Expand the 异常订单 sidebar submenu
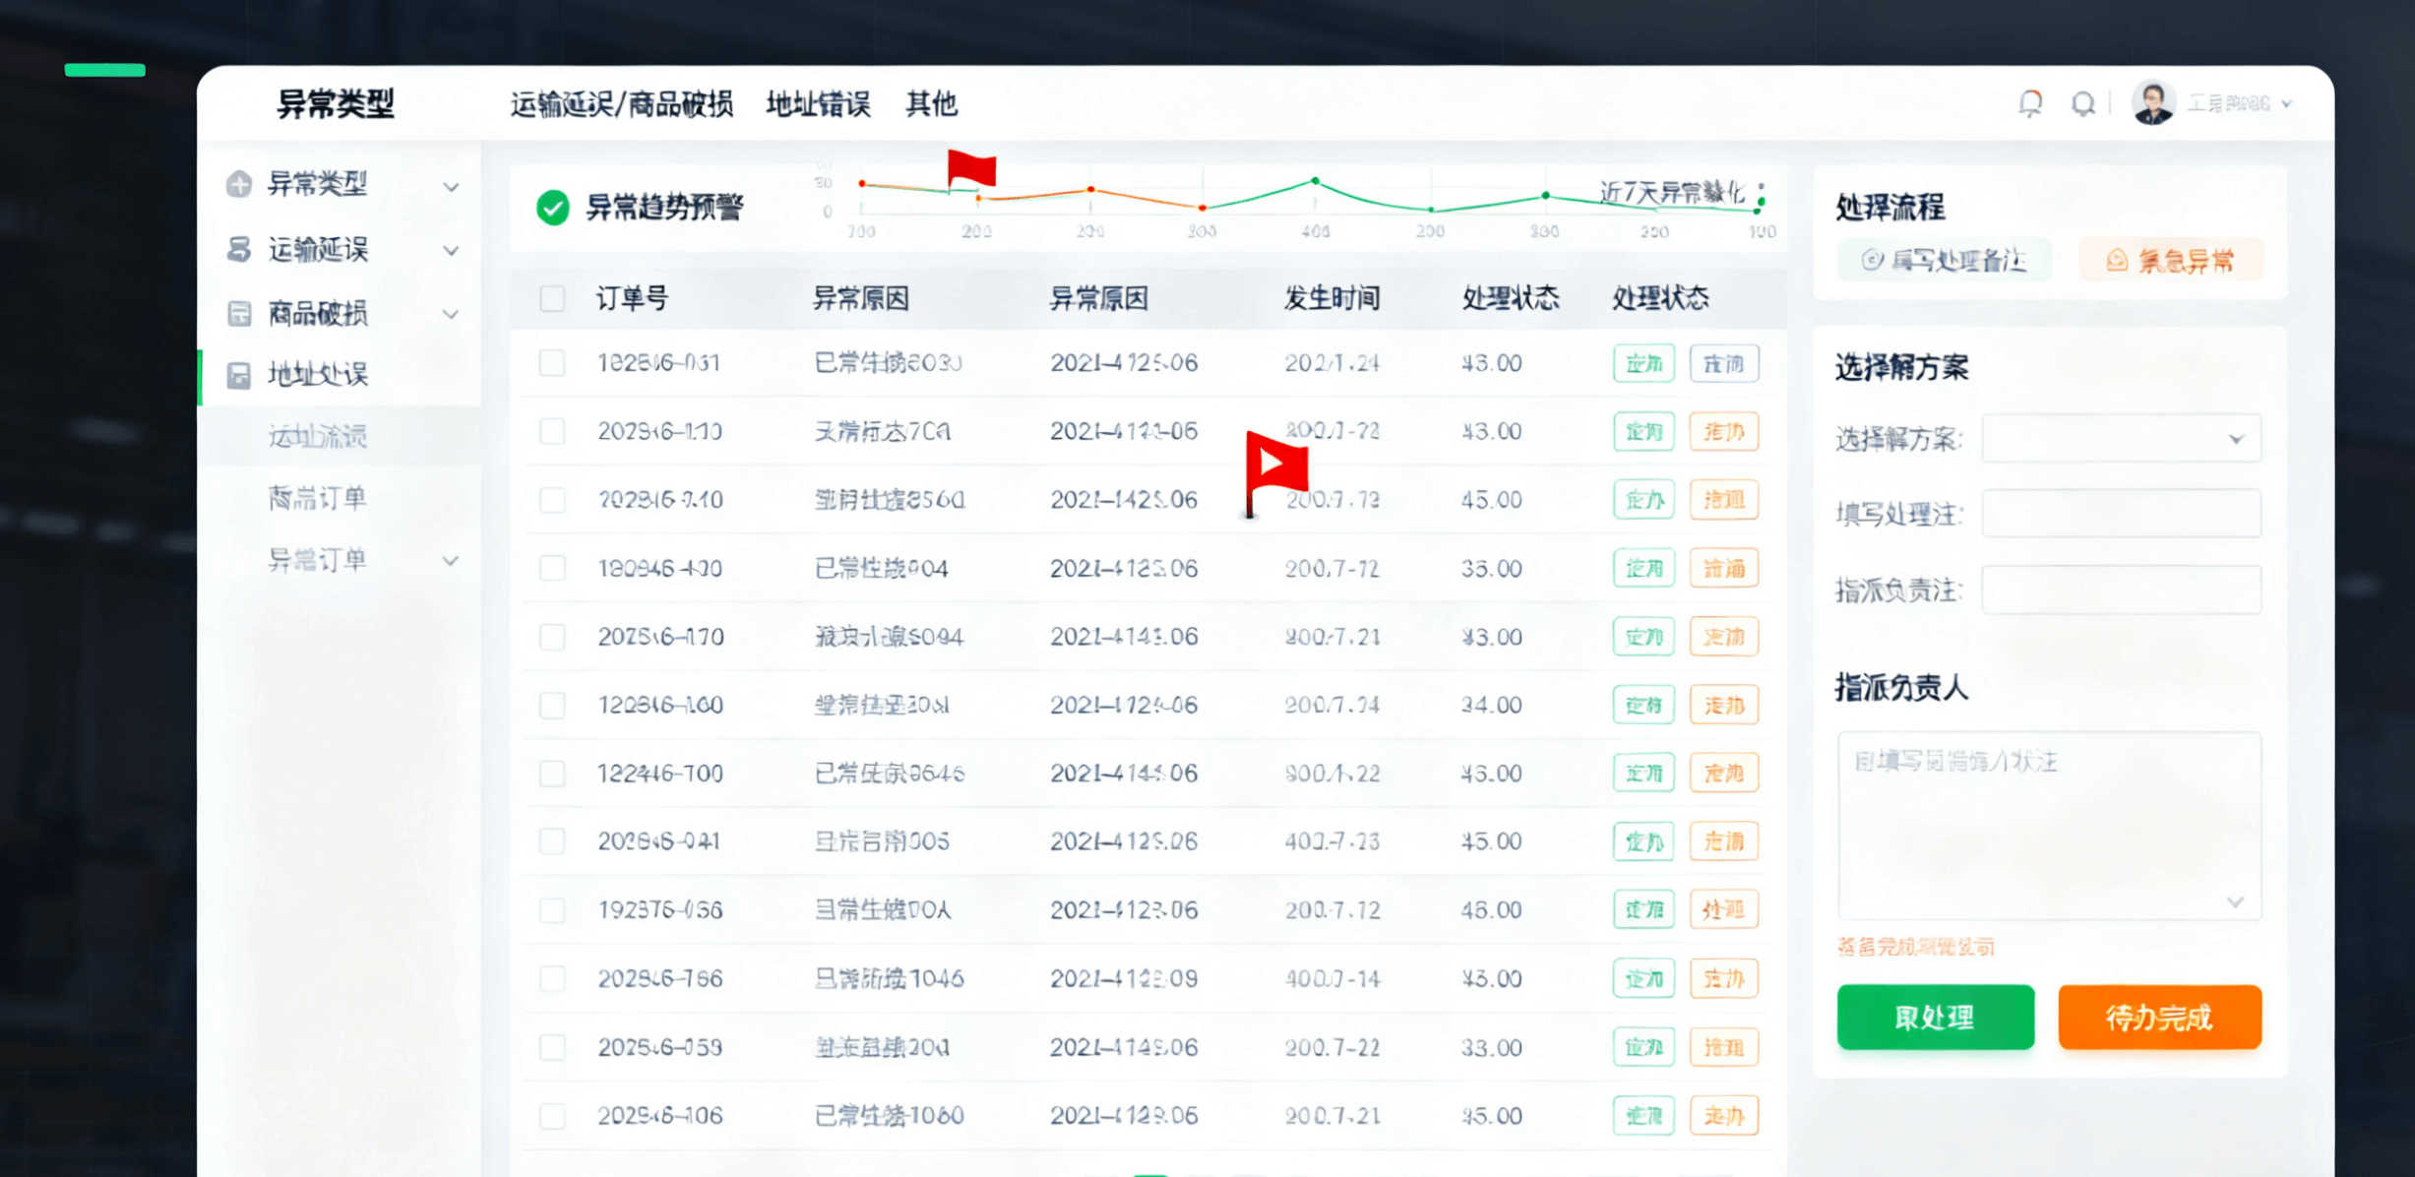The image size is (2415, 1177). point(451,561)
